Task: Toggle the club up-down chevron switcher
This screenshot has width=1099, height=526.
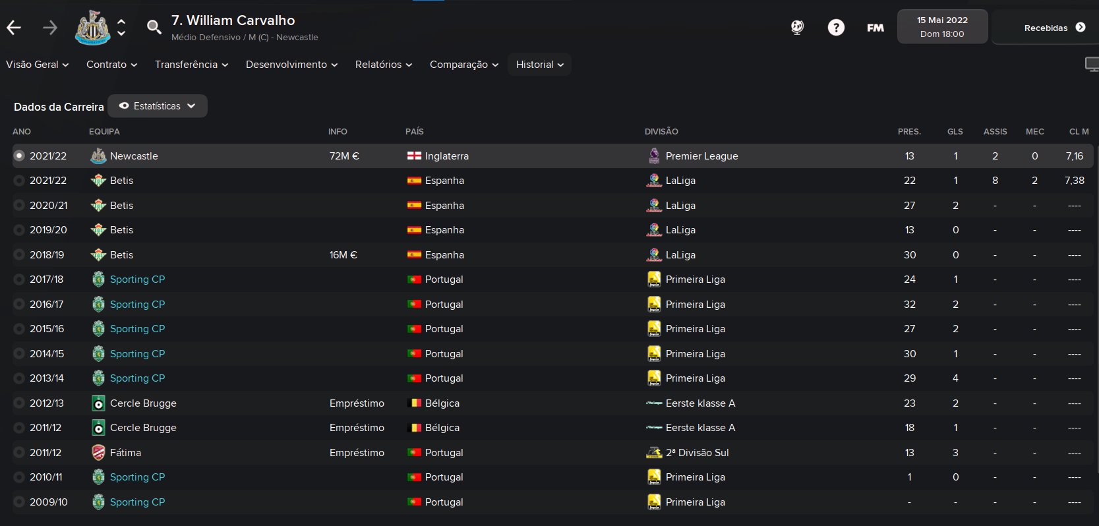Action: click(x=121, y=28)
